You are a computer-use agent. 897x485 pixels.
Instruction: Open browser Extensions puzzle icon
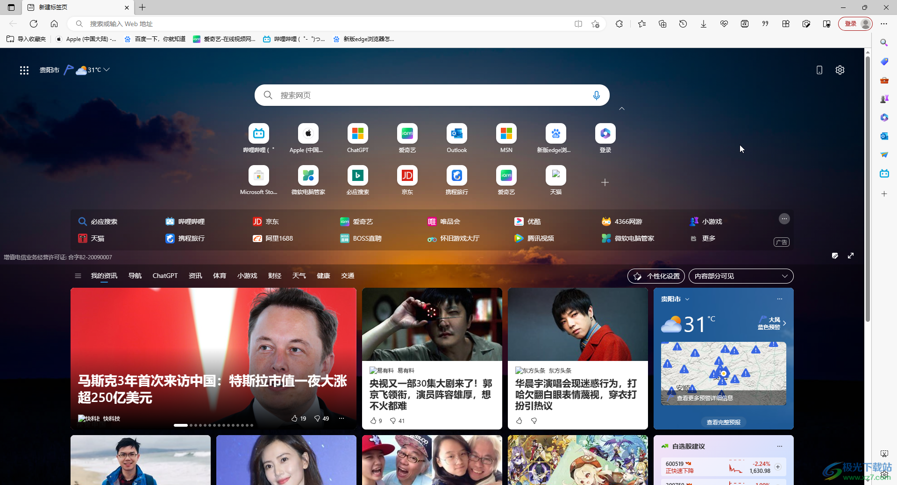(x=619, y=24)
